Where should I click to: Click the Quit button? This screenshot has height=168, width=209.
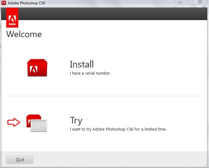[20, 160]
